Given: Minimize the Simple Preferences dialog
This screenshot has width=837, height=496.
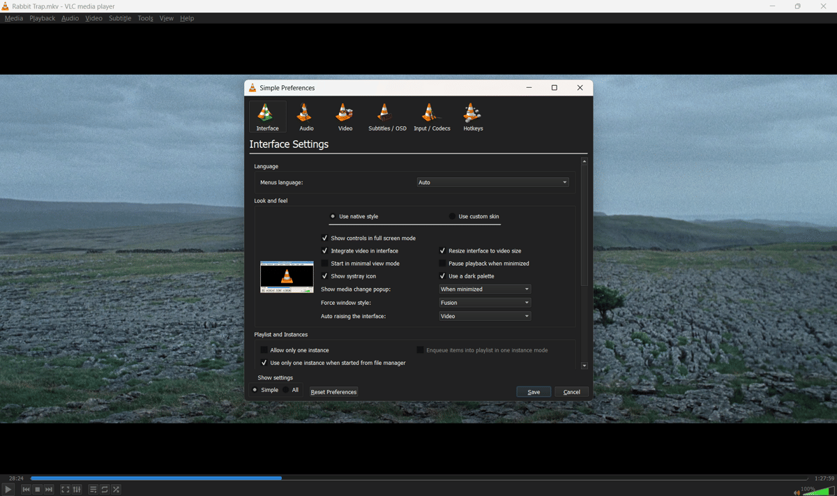Looking at the screenshot, I should tap(529, 88).
